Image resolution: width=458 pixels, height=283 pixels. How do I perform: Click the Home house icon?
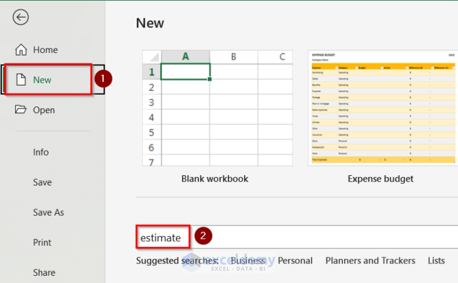point(21,50)
